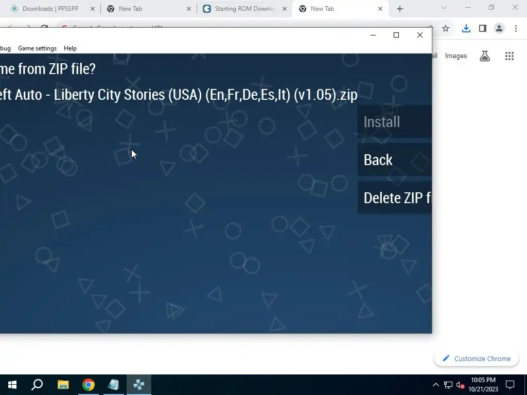Close the Downloads | PPSSPP tab

pyautogui.click(x=93, y=9)
